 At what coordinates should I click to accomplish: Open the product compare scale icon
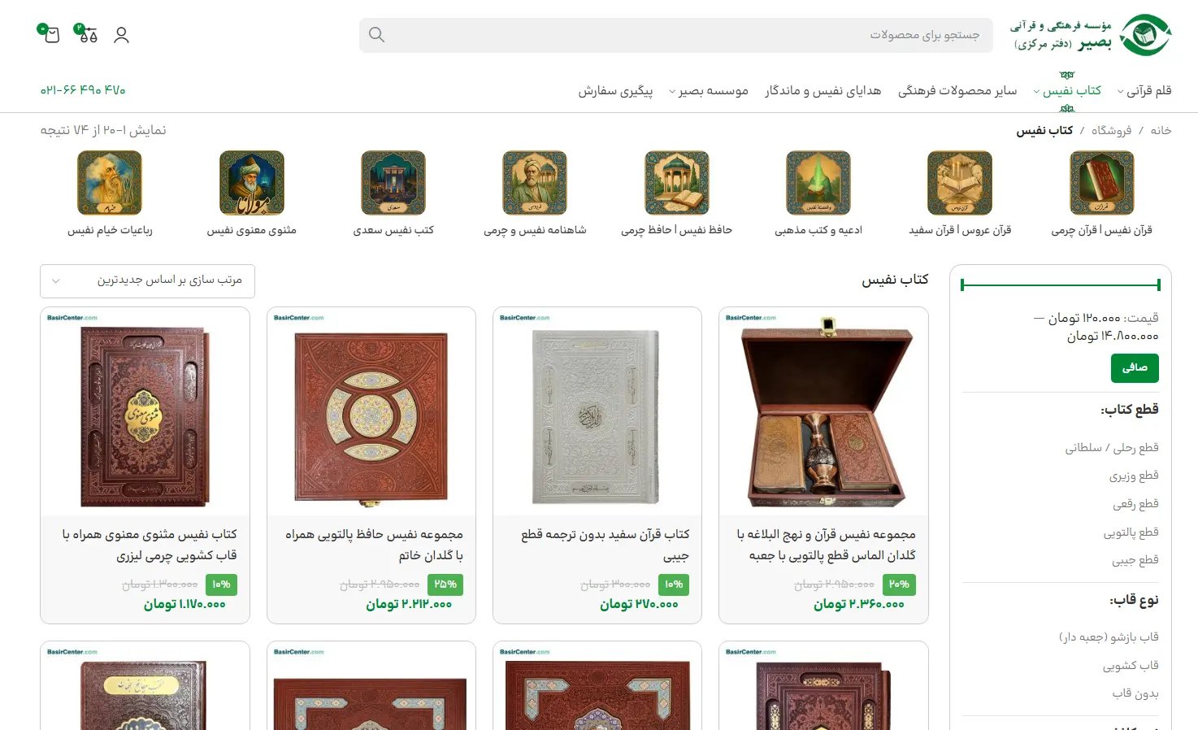[88, 35]
